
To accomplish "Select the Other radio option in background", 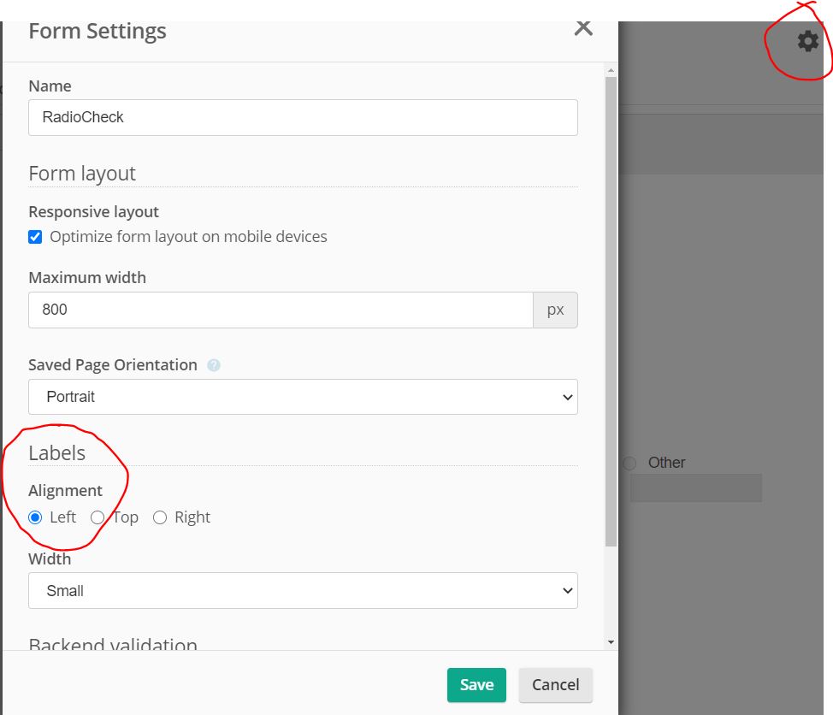I will click(630, 463).
